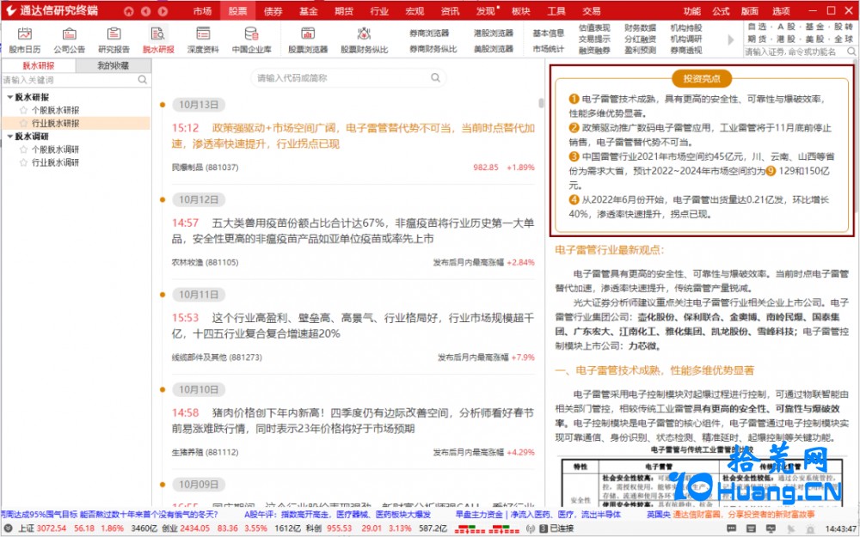
Task: Open 港股浏览器 link
Action: [x=493, y=33]
